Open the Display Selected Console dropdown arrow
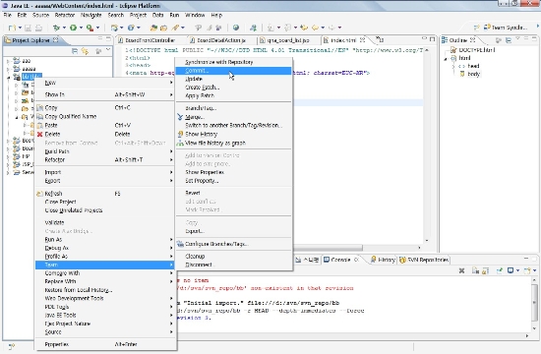Screen dimensions: 541x354 (x=517, y=270)
